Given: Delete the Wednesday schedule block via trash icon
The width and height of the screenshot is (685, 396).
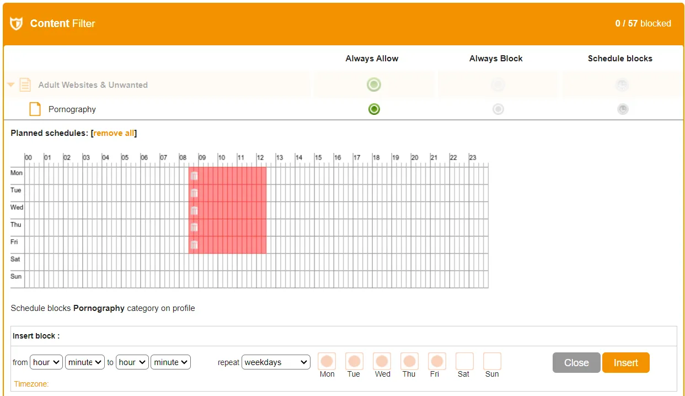Looking at the screenshot, I should point(194,210).
